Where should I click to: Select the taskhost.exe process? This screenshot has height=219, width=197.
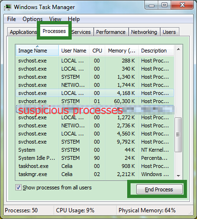tap(95, 166)
